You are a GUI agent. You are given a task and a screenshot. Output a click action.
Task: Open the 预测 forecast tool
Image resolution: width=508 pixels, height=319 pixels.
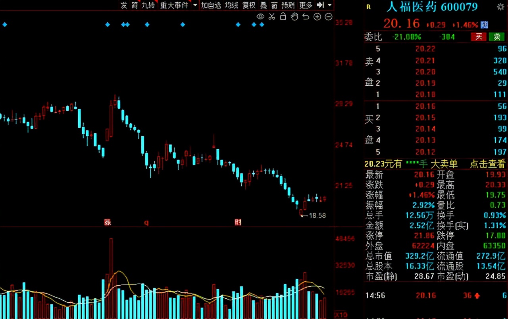[288, 5]
